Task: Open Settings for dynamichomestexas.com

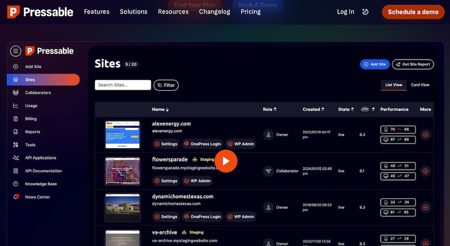Action: tap(166, 216)
